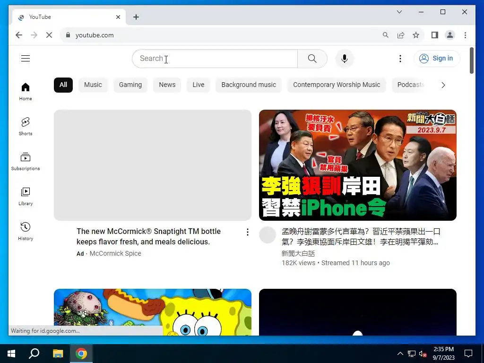Toggle Chrome side panel
This screenshot has width=484, height=363.
tap(435, 35)
